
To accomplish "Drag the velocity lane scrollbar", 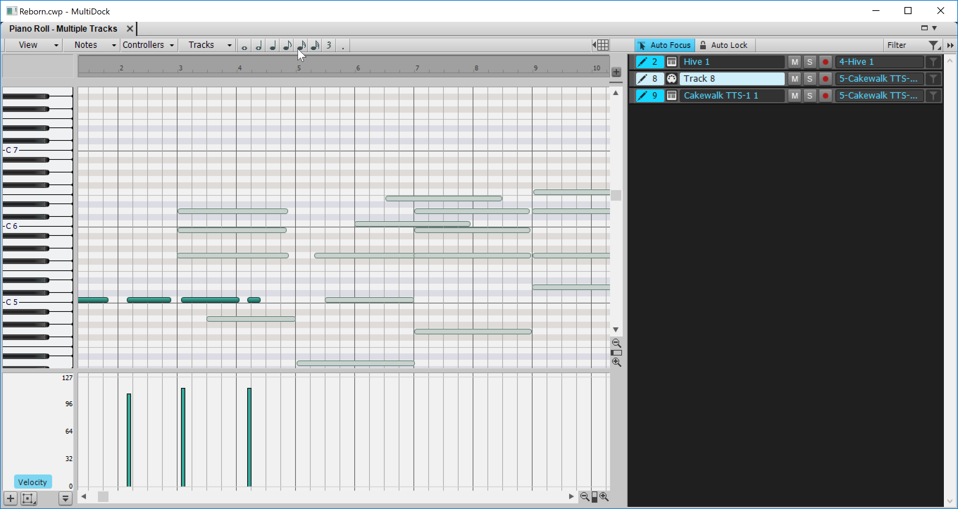I will pos(104,496).
